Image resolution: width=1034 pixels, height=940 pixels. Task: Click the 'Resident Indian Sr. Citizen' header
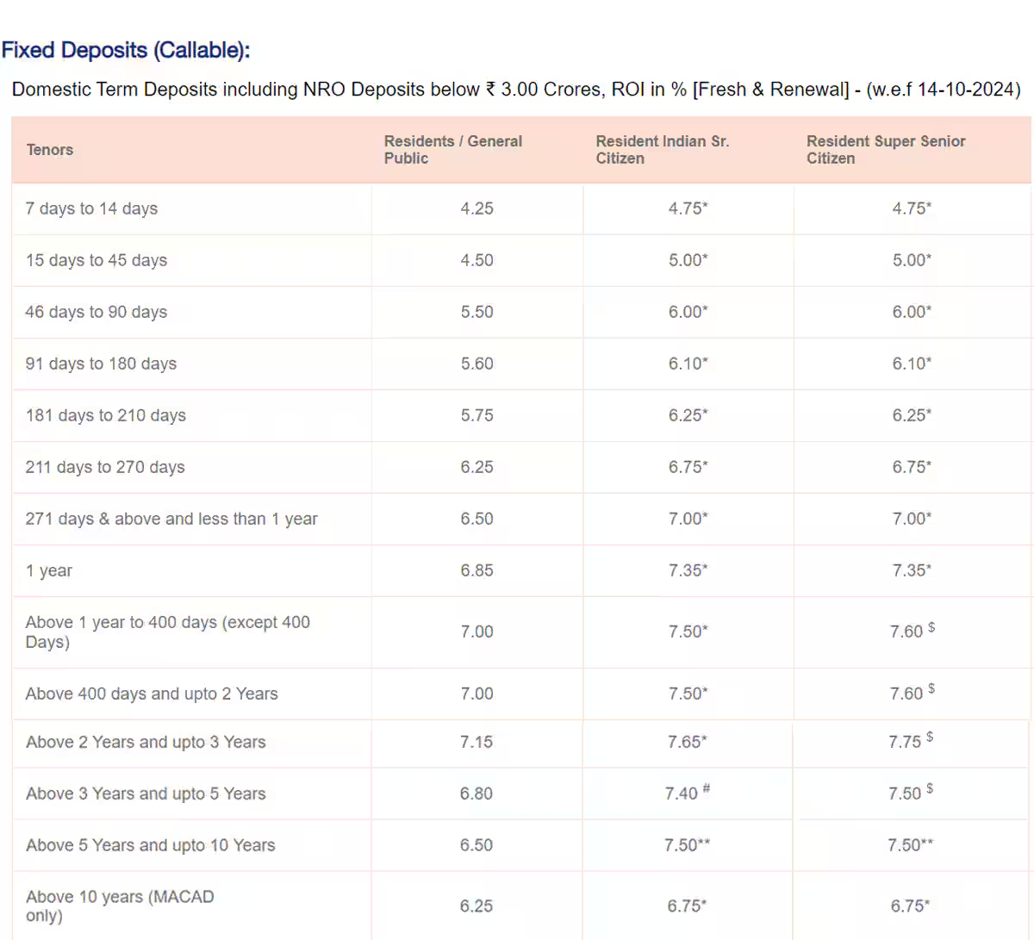click(x=663, y=150)
